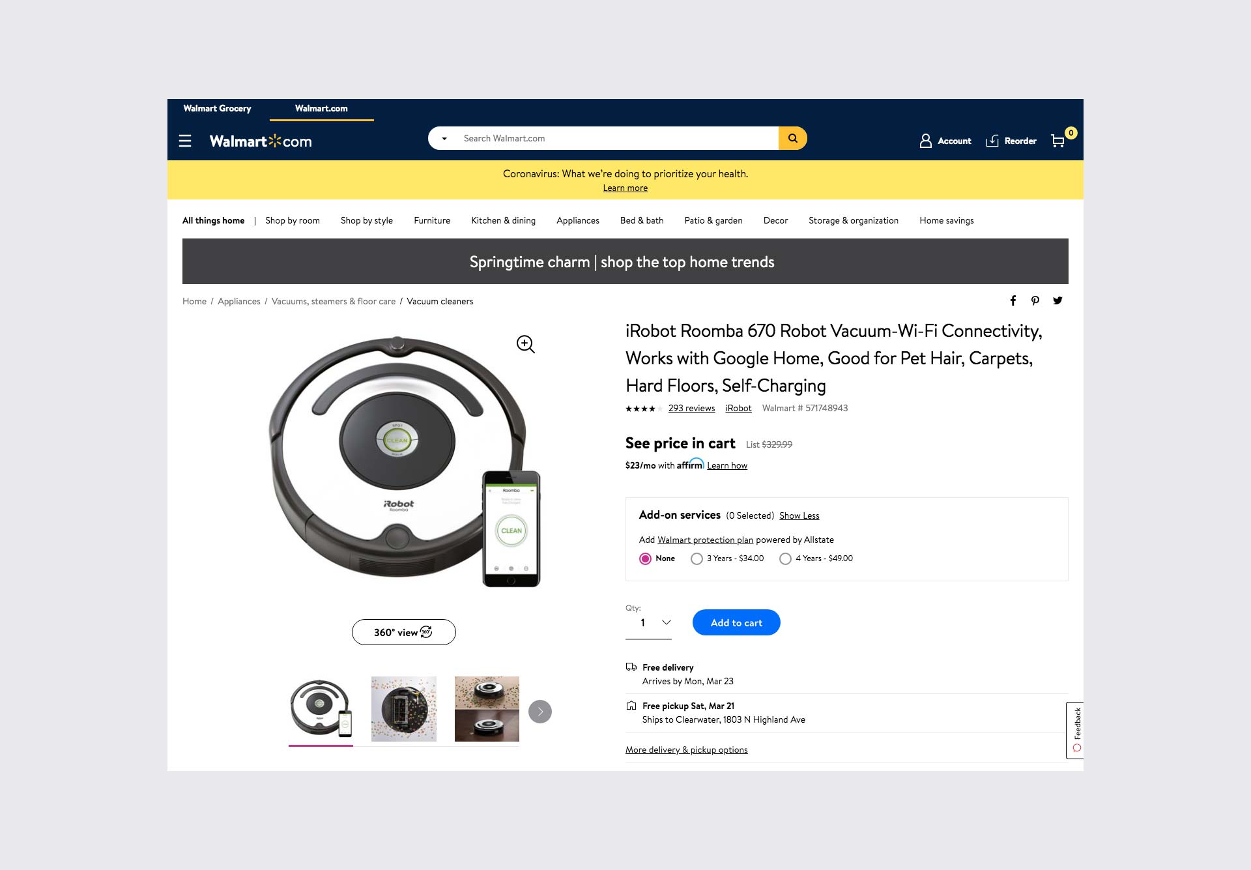Image resolution: width=1251 pixels, height=870 pixels.
Task: Select the None protection plan option
Action: click(645, 558)
